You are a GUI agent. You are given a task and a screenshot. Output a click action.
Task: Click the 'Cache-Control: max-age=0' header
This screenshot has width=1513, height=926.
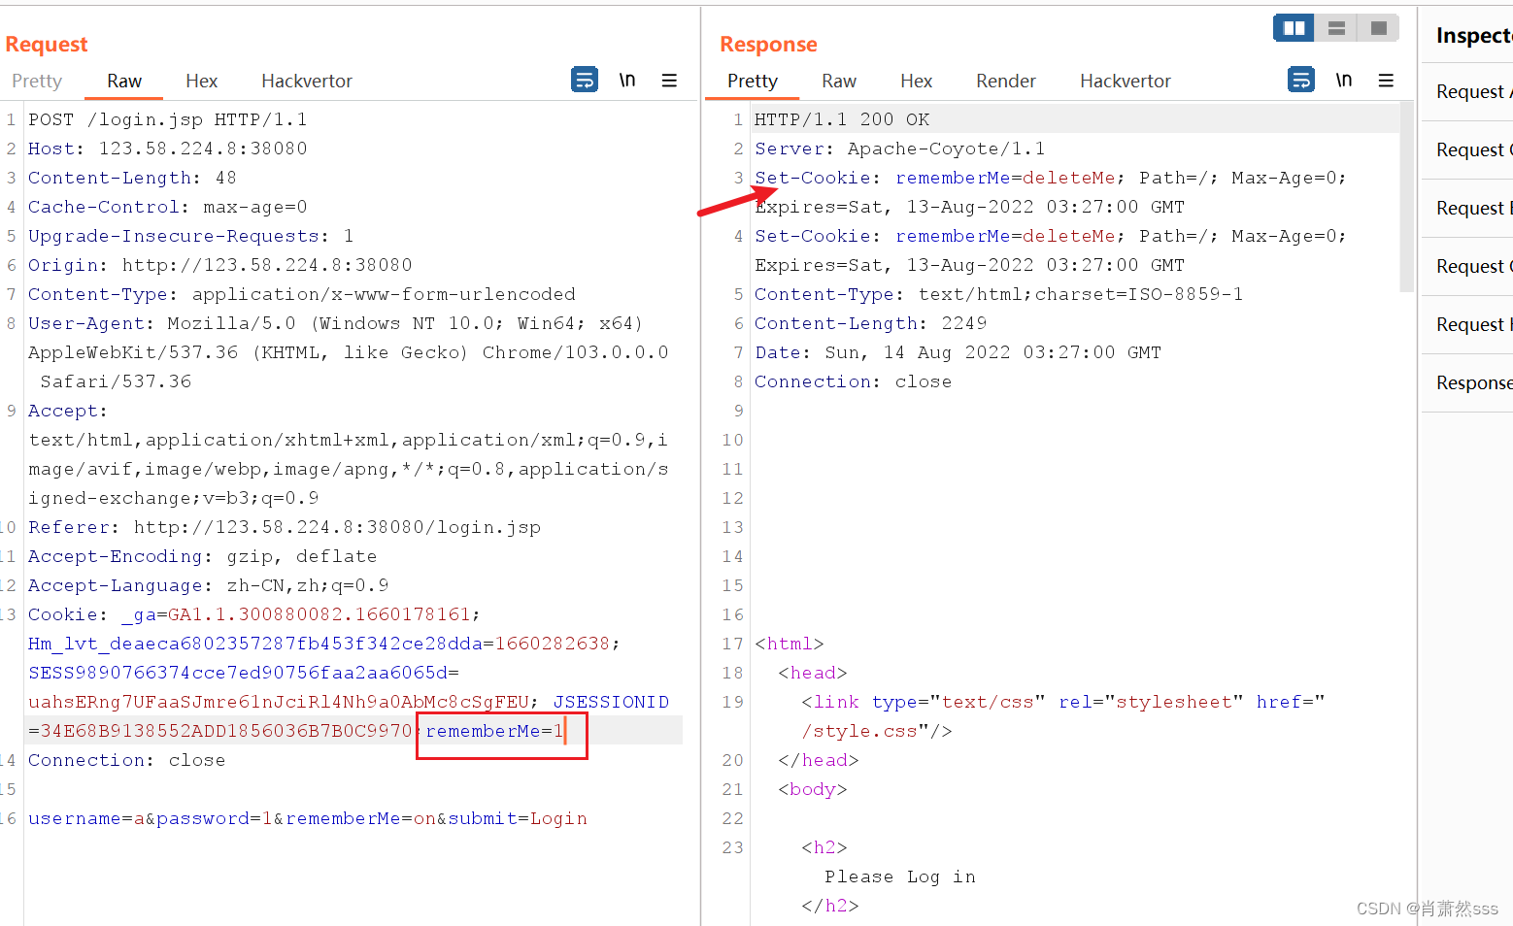168,207
